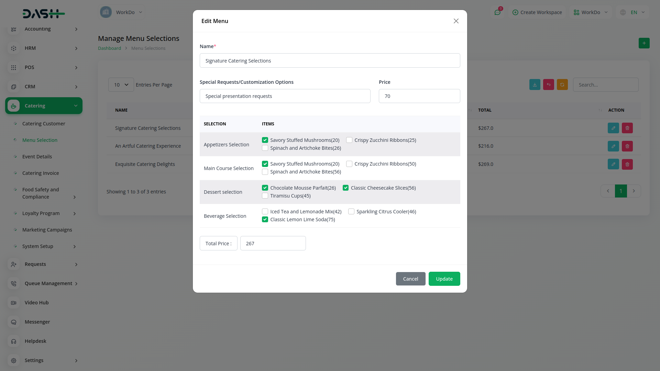This screenshot has height=371, width=660.
Task: Open Catering Invoice sidebar item
Action: click(41, 173)
